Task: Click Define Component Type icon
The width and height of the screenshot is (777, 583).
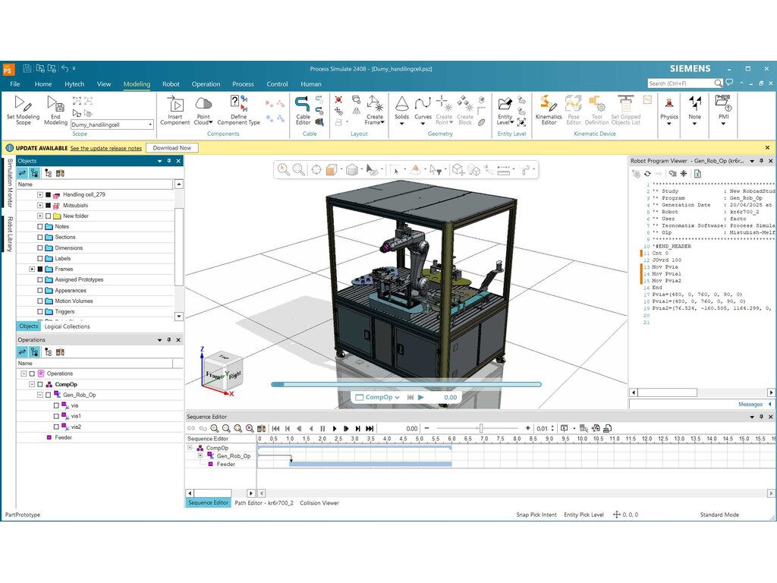Action: tap(238, 103)
